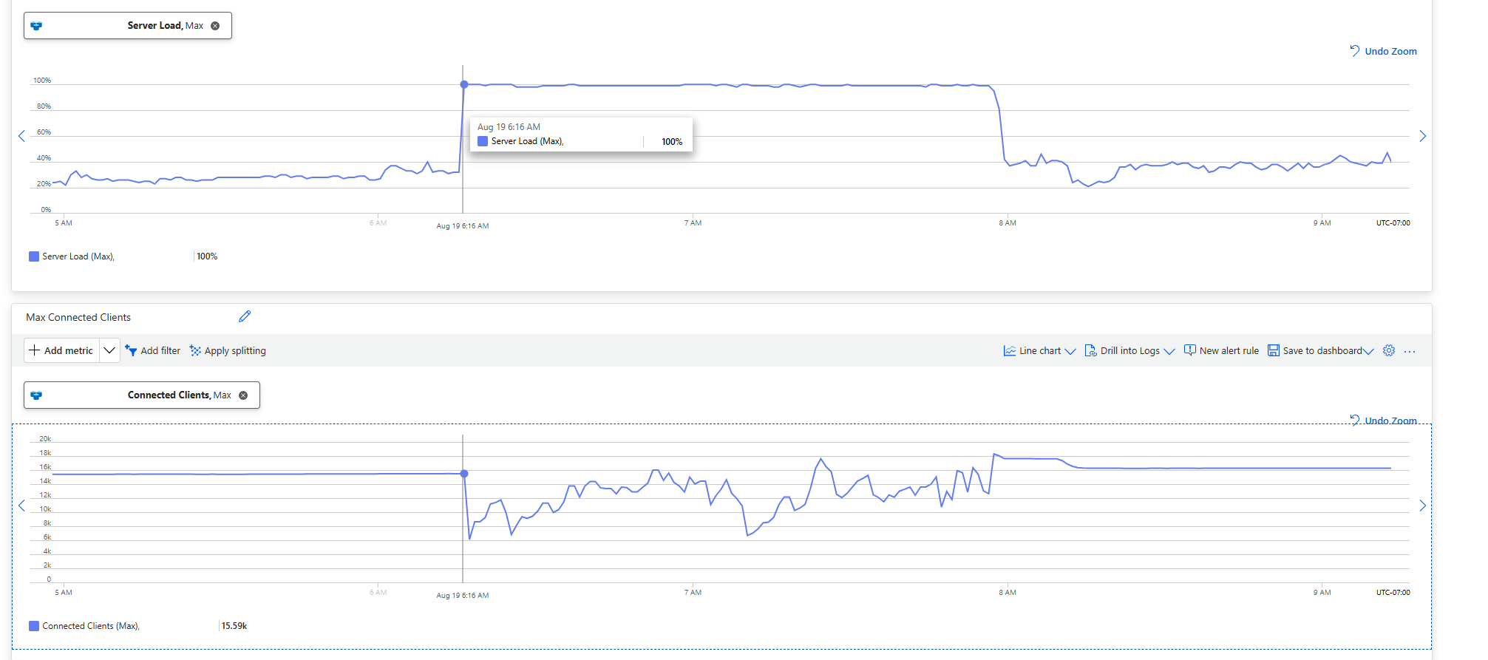Click the UTC-07:00 label on the Server Load chart
The image size is (1488, 660).
coord(1393,222)
